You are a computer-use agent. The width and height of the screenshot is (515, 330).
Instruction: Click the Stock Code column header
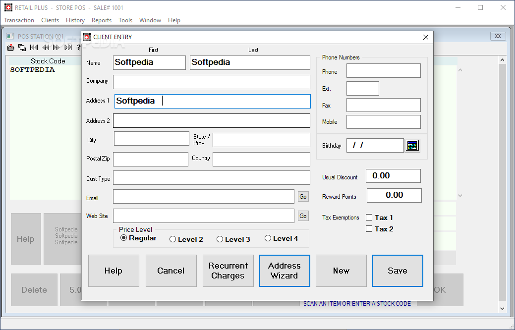48,61
